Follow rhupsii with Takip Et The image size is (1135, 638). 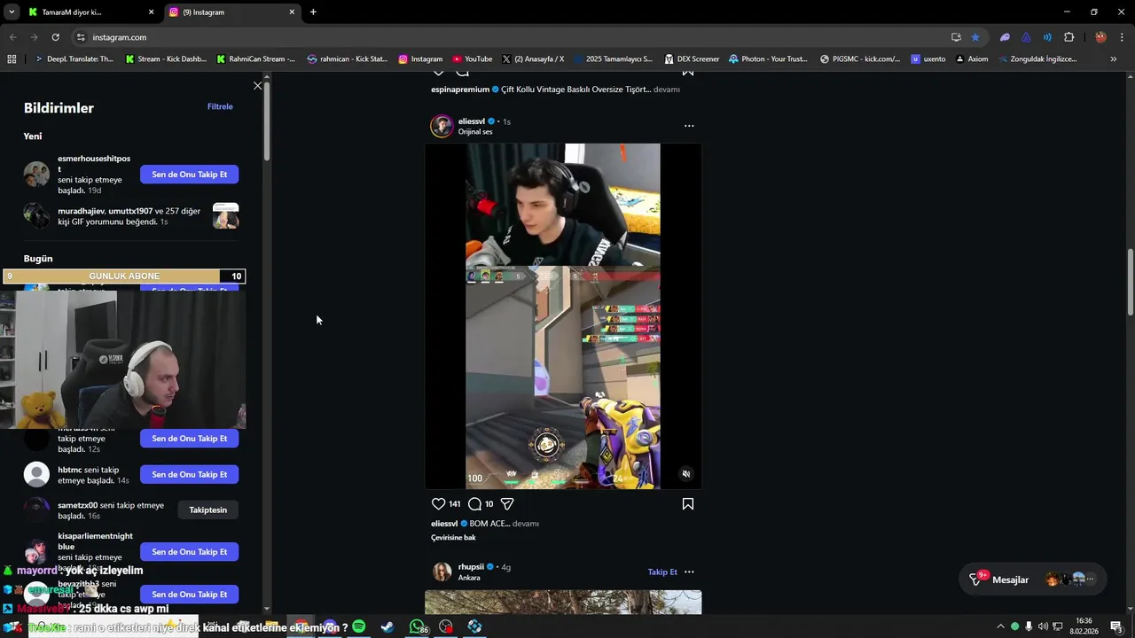pyautogui.click(x=662, y=572)
